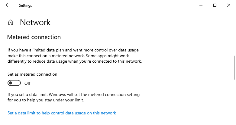Click the limited data plan description paragraph

pos(74,55)
